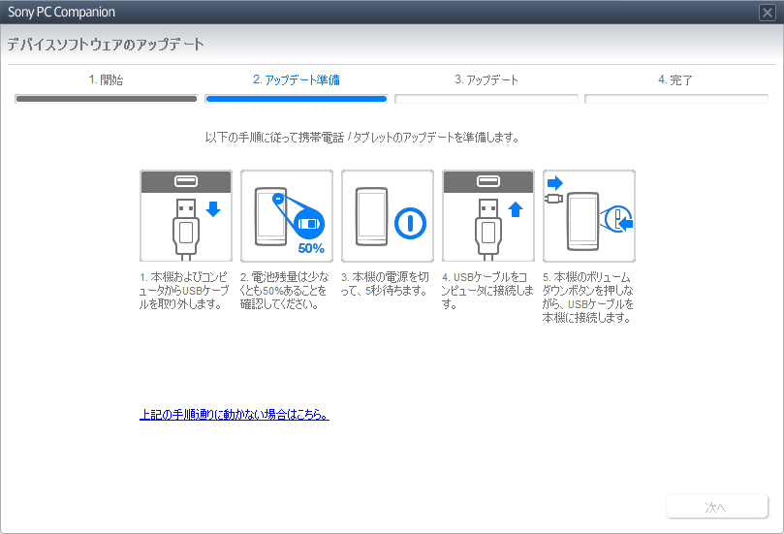The image size is (784, 534).
Task: Click the grey progress bar under 開始
Action: (x=107, y=99)
